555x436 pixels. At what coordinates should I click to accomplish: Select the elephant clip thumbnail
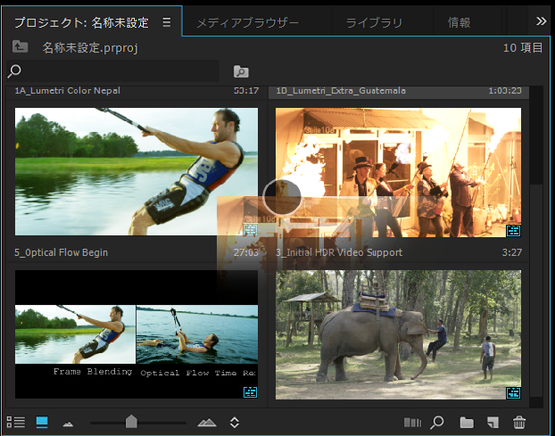tap(398, 335)
